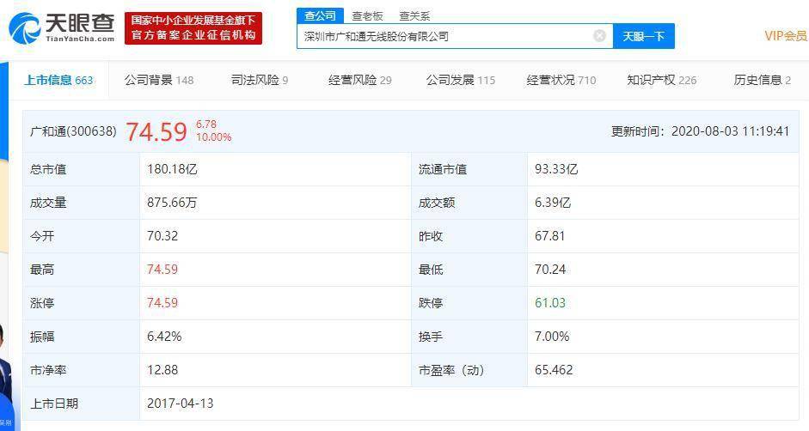Click the lowest price 70.24
The height and width of the screenshot is (431, 809).
click(x=550, y=270)
